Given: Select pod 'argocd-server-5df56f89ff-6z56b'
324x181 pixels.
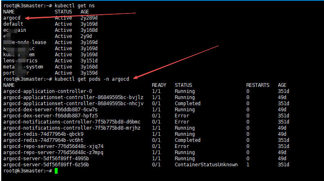Looking at the screenshot, I should [x=46, y=165].
